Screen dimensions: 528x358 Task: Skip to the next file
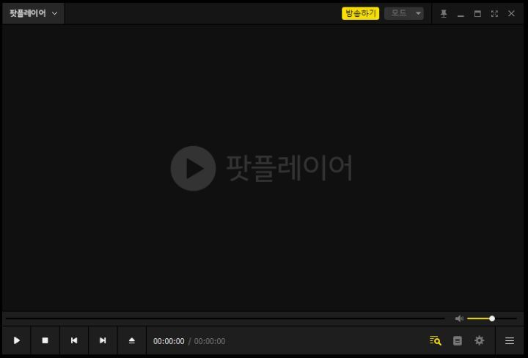(x=103, y=340)
